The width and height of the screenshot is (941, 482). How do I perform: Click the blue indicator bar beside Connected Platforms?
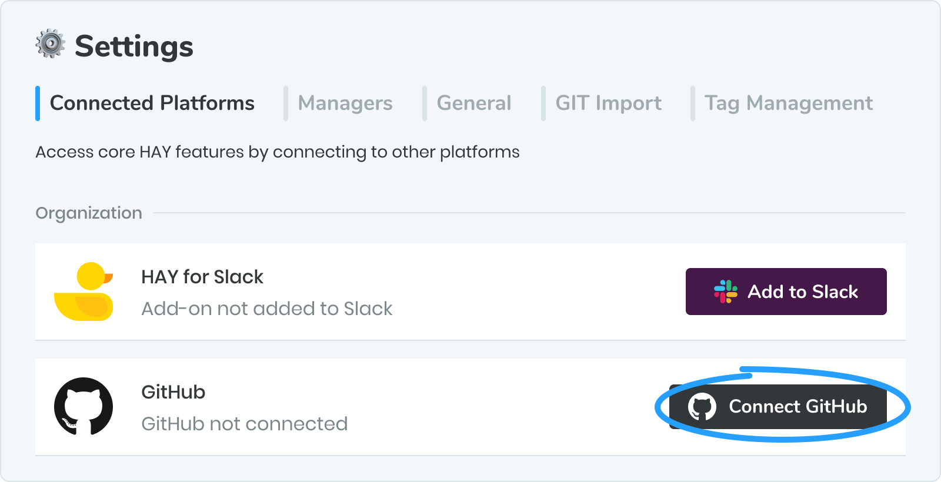click(x=38, y=103)
